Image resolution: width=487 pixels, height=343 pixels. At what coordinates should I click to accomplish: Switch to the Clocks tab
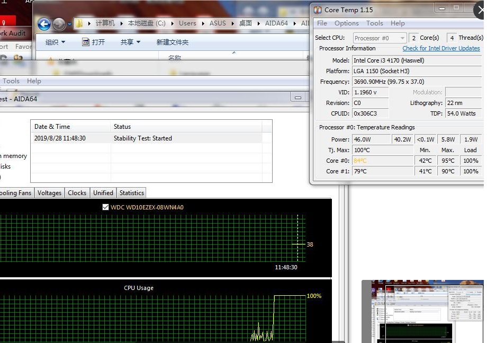tap(77, 193)
